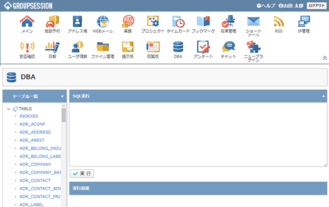The width and height of the screenshot is (329, 207).
Task: Open the ヘルプ help link
Action: [266, 5]
